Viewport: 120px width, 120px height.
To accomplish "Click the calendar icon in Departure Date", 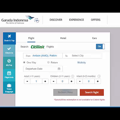I will click(59, 69).
